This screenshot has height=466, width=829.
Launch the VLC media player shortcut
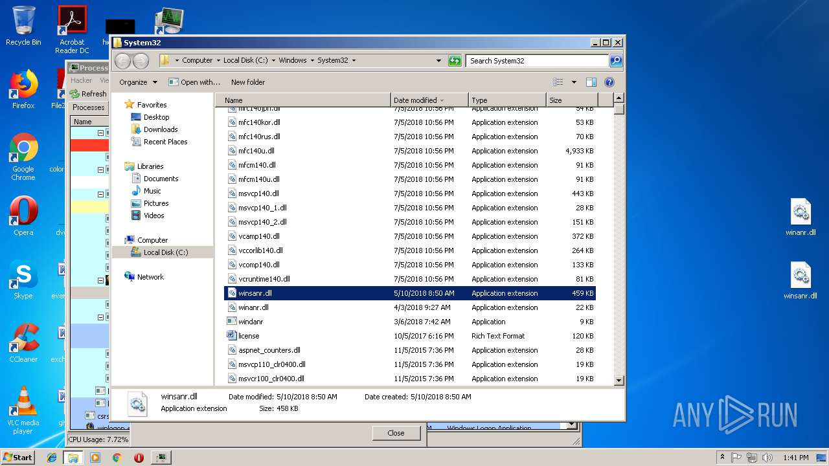(x=23, y=411)
